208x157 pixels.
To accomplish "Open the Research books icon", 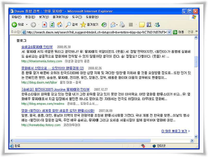I will click(x=149, y=25).
